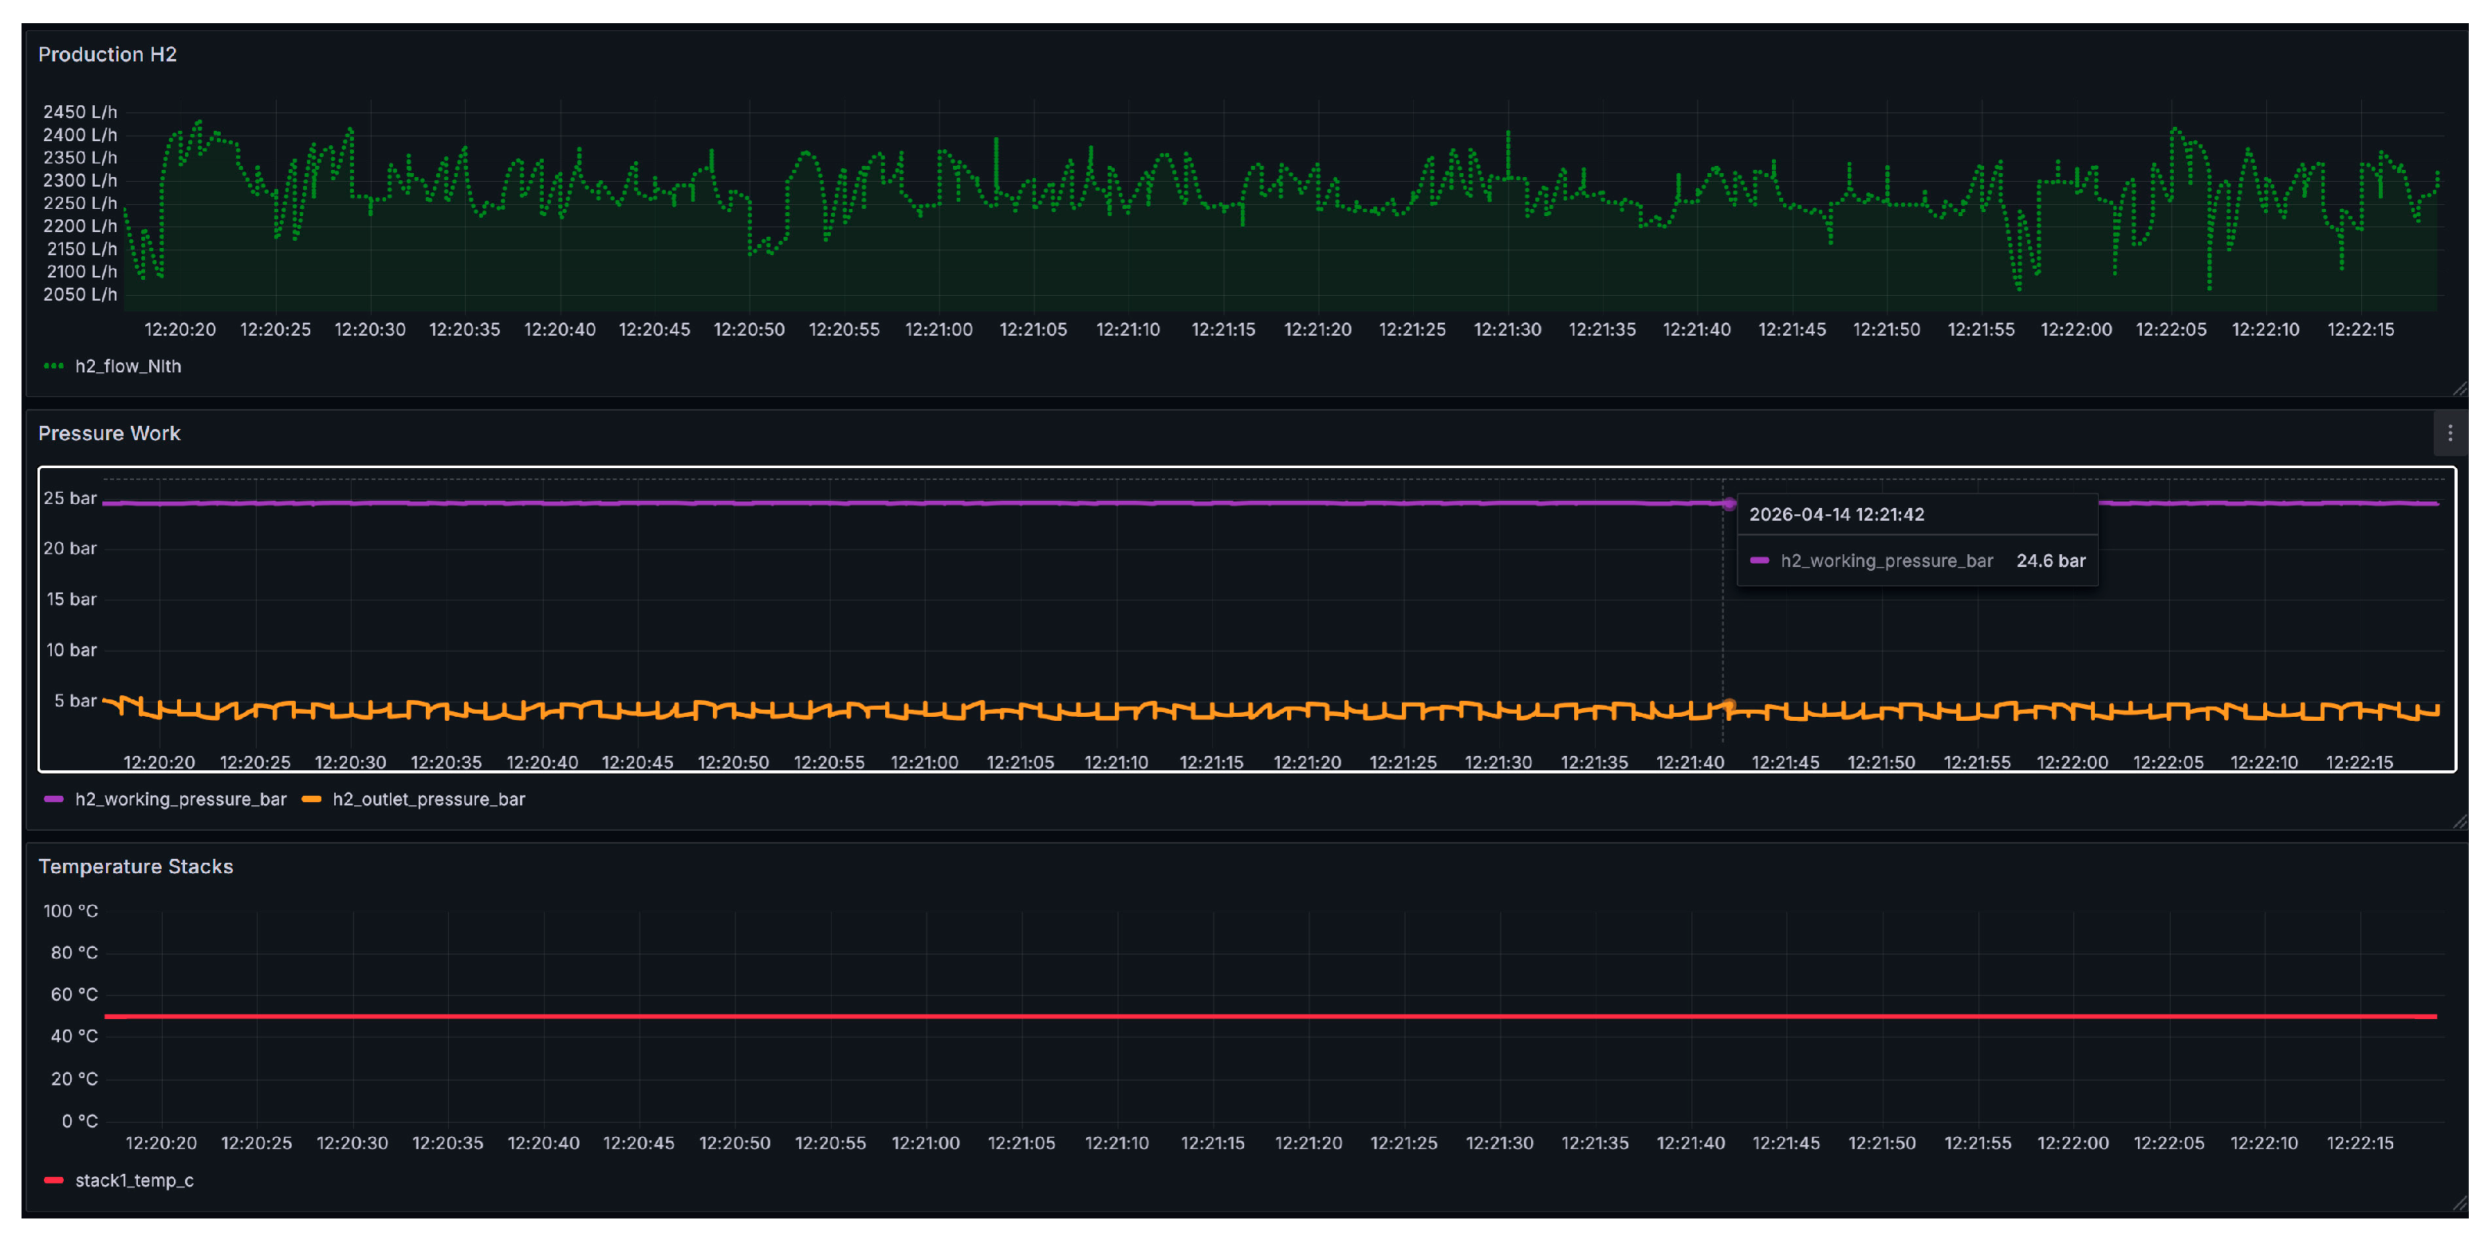Click the orange h2_outlet_pressure_bar color marker

(x=311, y=798)
